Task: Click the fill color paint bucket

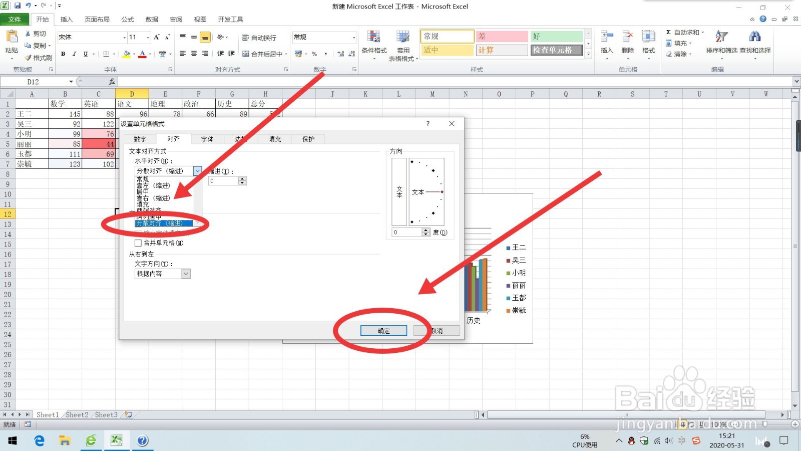Action: point(127,54)
